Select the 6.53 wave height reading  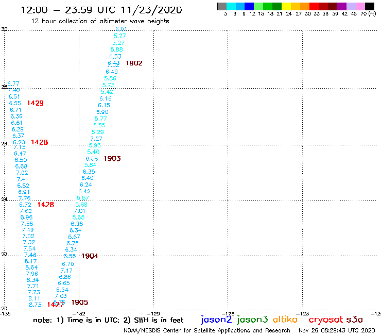pos(115,57)
